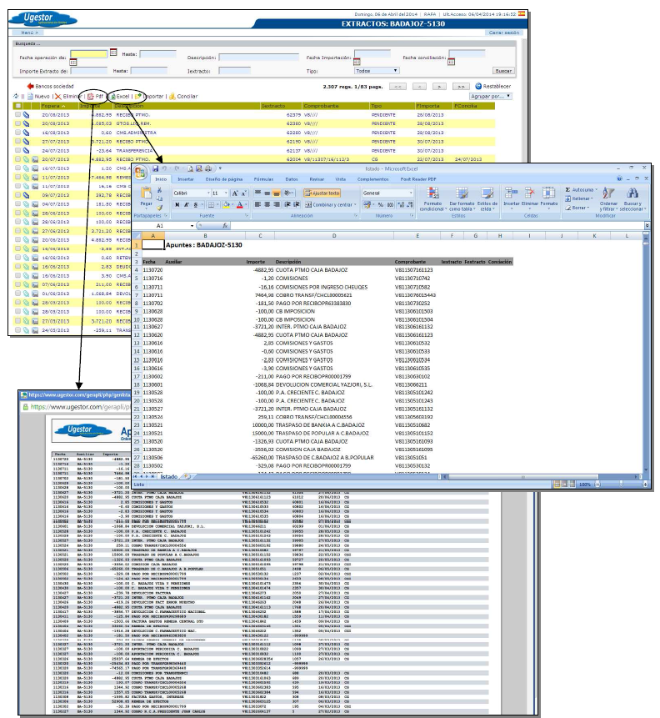Click the Spanish flag icon in Ugestor header
Viewport: 660px width, 718px height.
coord(522,13)
